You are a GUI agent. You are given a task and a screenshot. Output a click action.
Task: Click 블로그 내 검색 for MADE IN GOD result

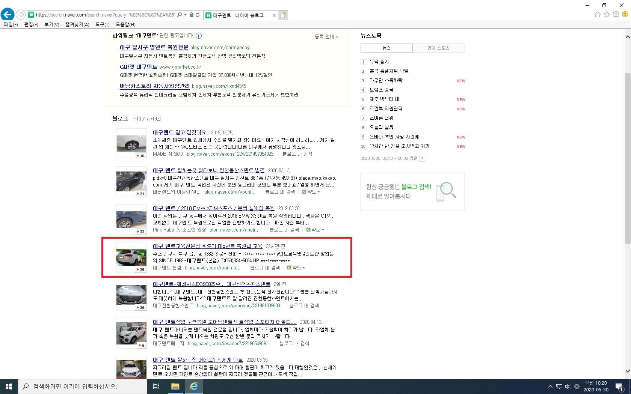pyautogui.click(x=297, y=154)
